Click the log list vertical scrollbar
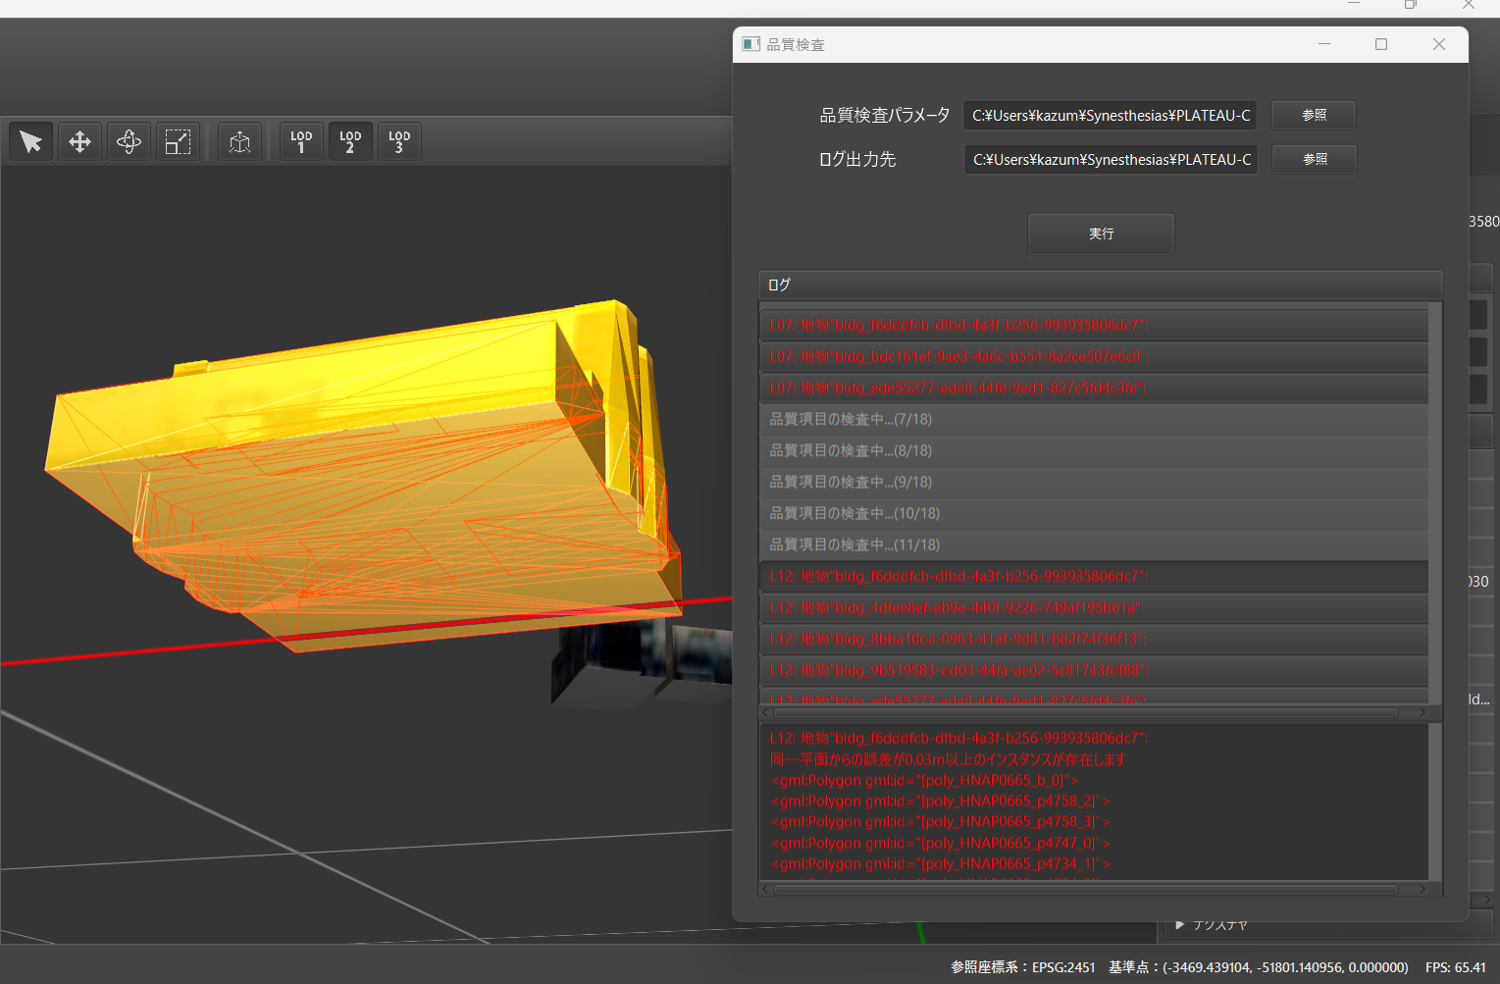Screen dimensions: 1500x984 [1435, 503]
